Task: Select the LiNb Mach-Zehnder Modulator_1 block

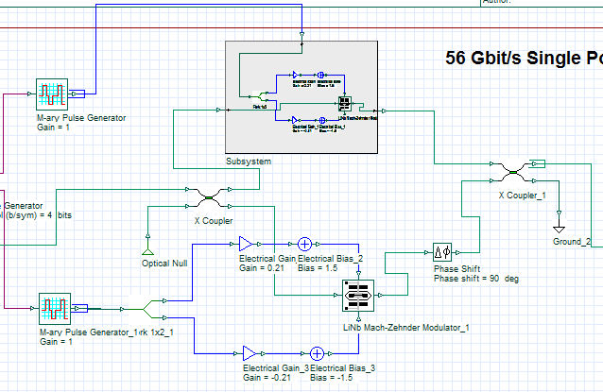Action: [x=358, y=295]
